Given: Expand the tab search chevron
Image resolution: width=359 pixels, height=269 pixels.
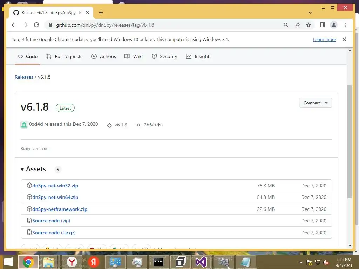Looking at the screenshot, I should coord(310,13).
